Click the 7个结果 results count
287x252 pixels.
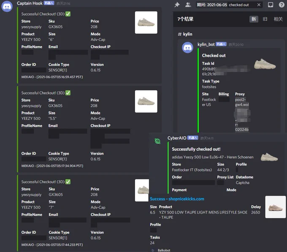click(185, 19)
